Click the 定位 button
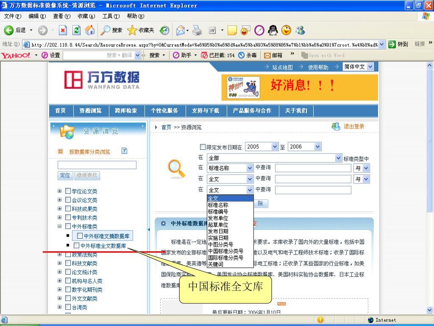This screenshot has width=434, height=326. coord(65,175)
